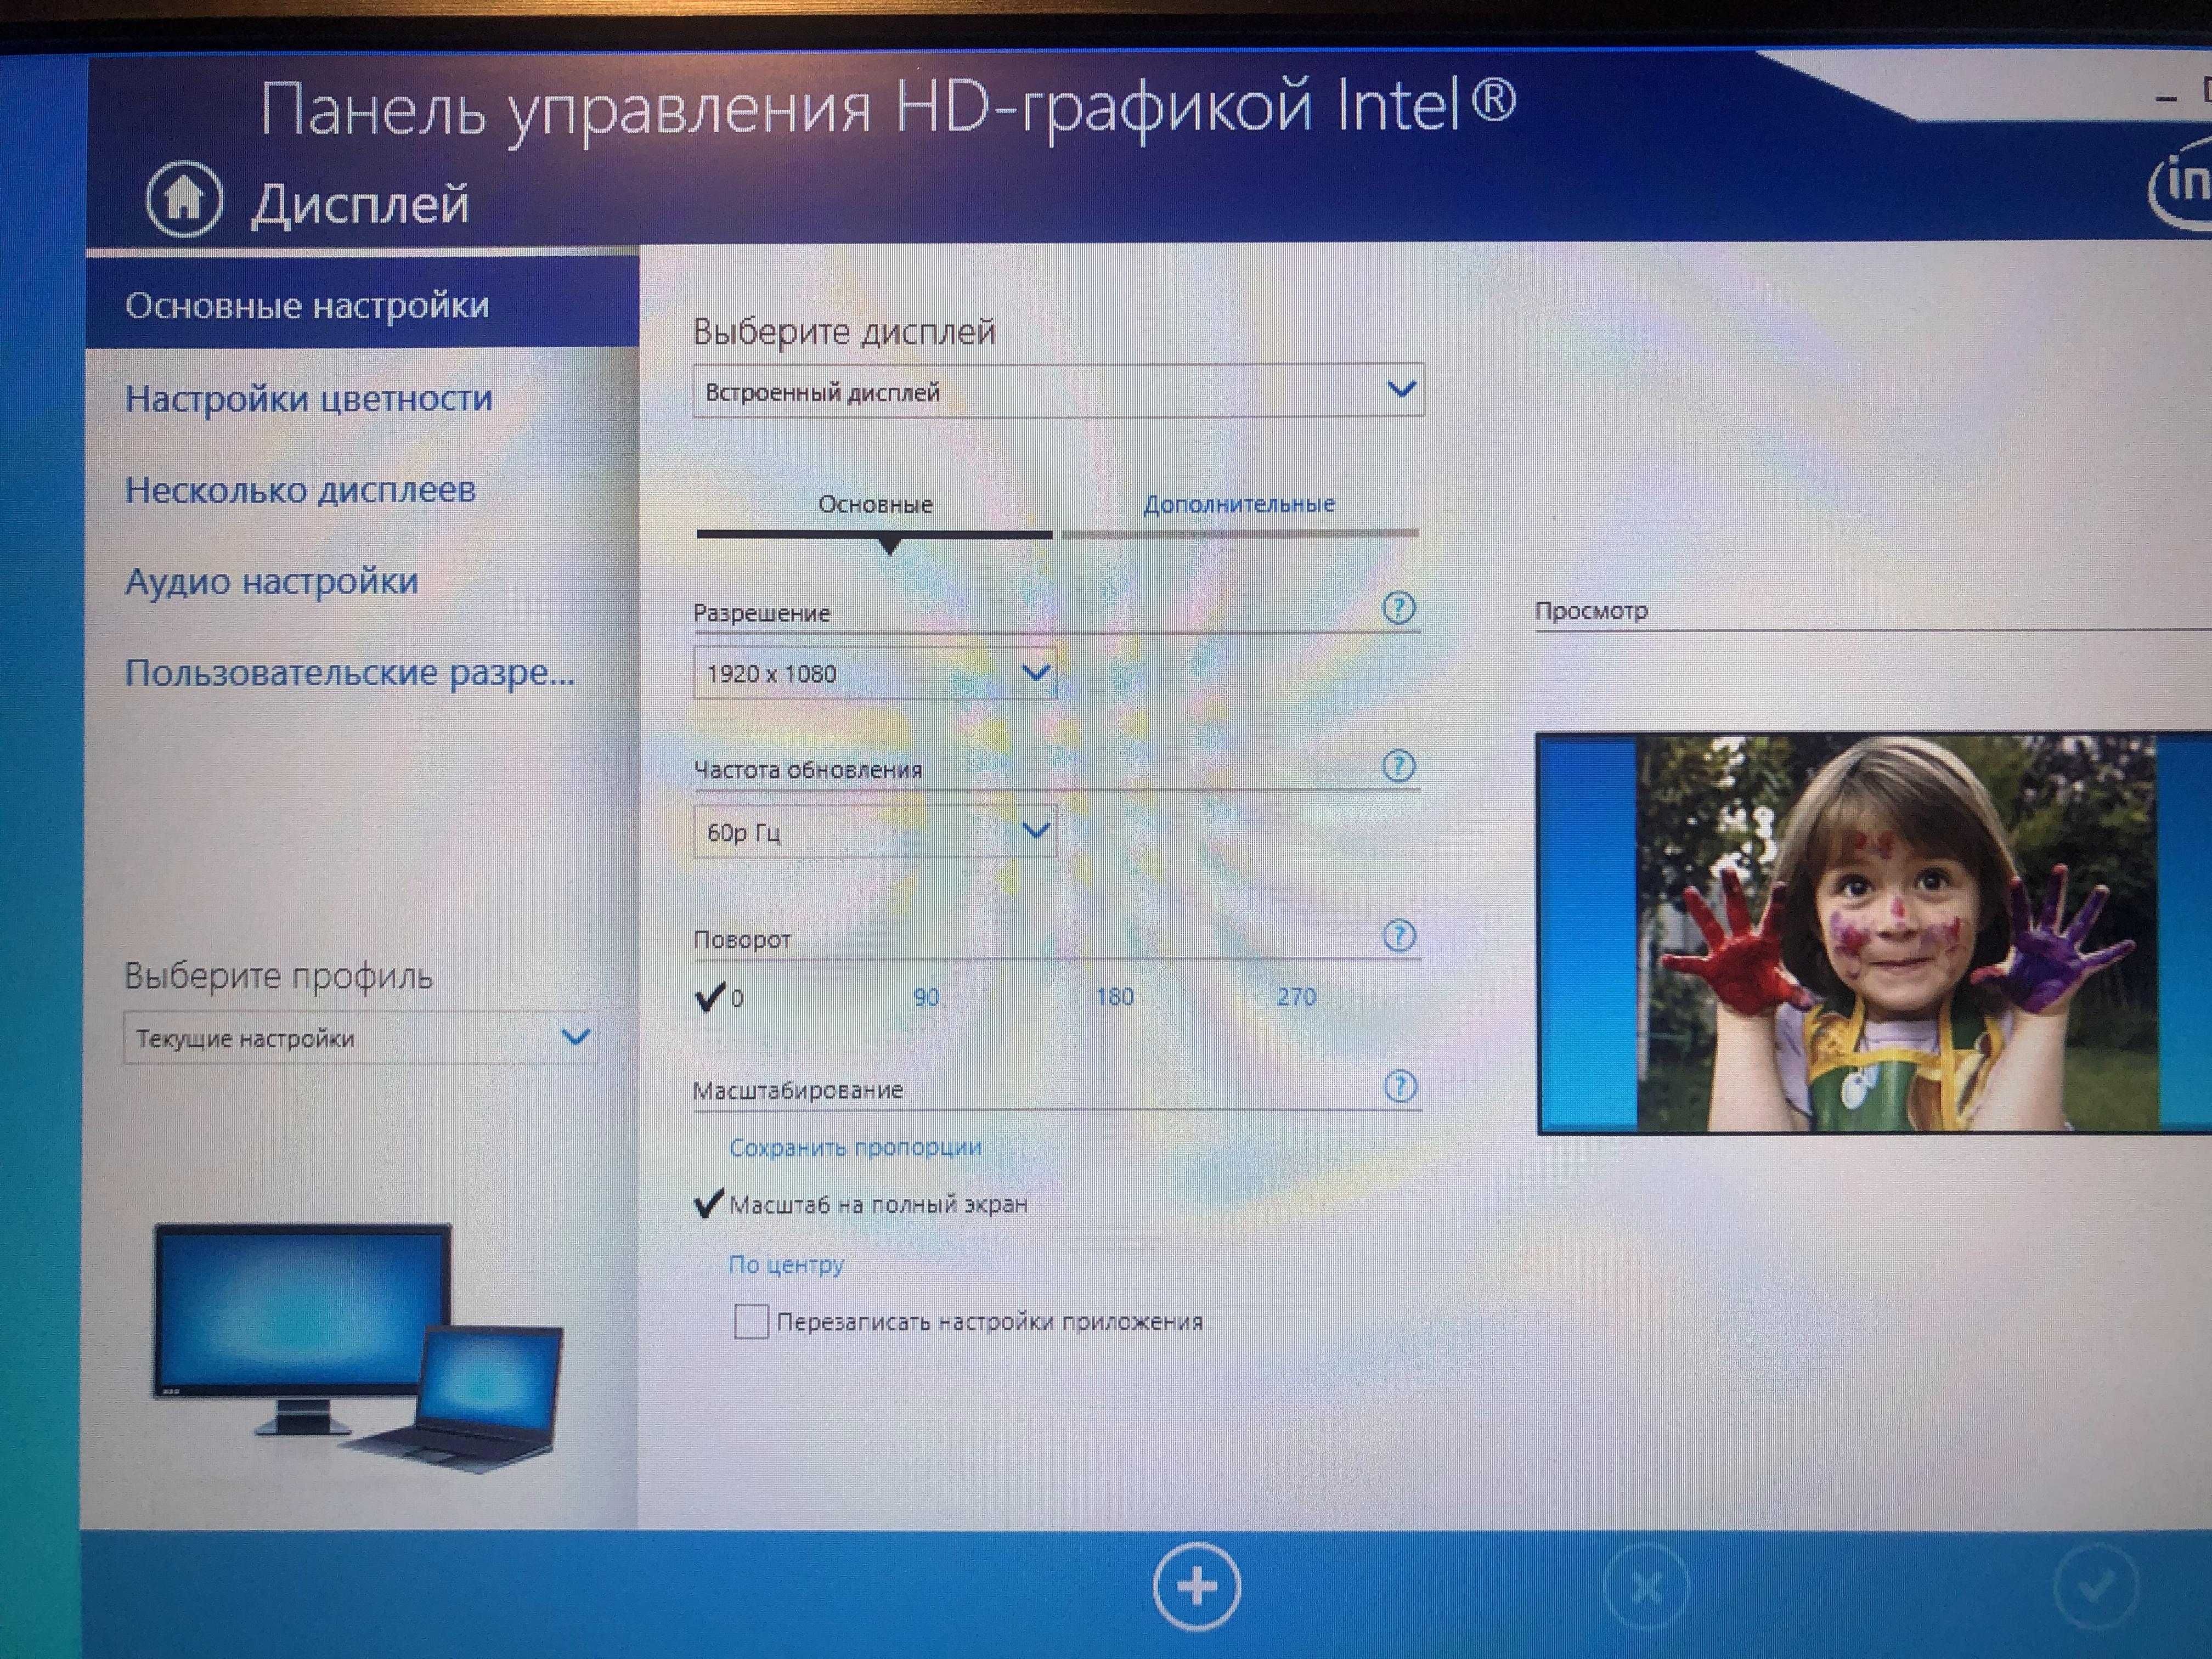Click the plus save-profile icon at bottom
This screenshot has height=1659, width=2212.
click(x=1196, y=1586)
